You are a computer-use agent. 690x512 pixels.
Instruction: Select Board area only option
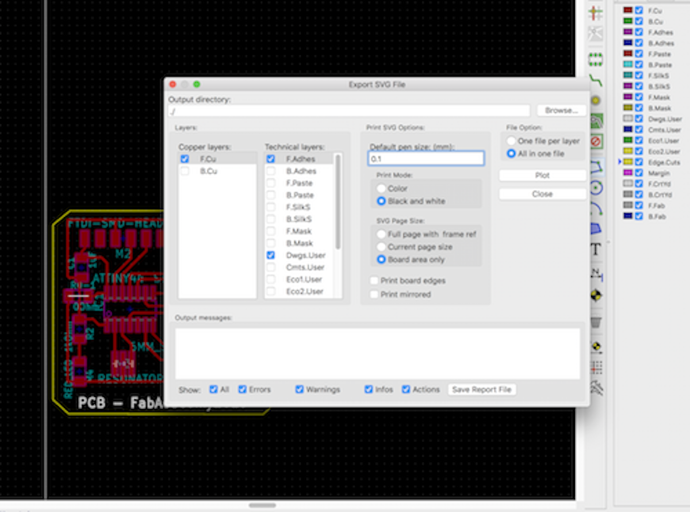click(381, 259)
